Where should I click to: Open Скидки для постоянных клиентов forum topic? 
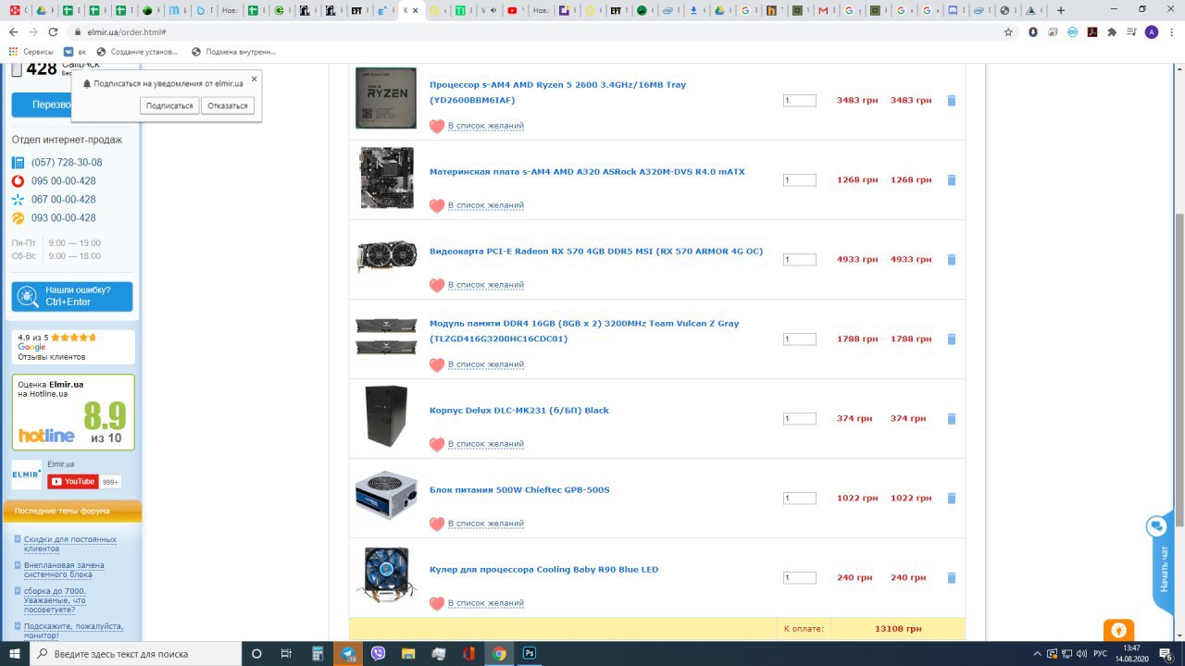tap(70, 544)
